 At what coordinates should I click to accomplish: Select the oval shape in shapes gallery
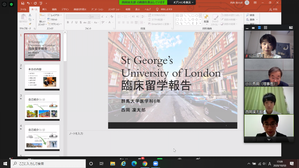(x=197, y=16)
